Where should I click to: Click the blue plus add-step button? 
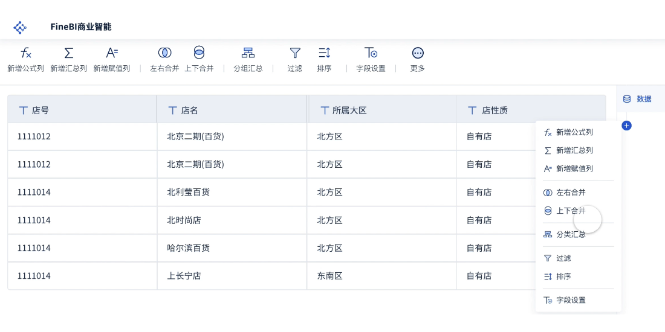(627, 126)
